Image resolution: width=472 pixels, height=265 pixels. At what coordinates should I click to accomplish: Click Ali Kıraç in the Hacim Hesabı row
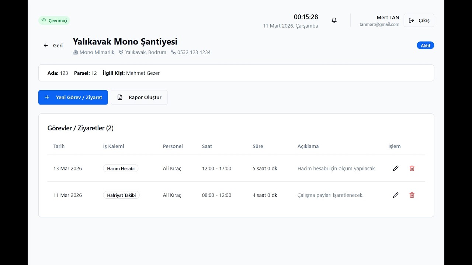[x=172, y=169]
